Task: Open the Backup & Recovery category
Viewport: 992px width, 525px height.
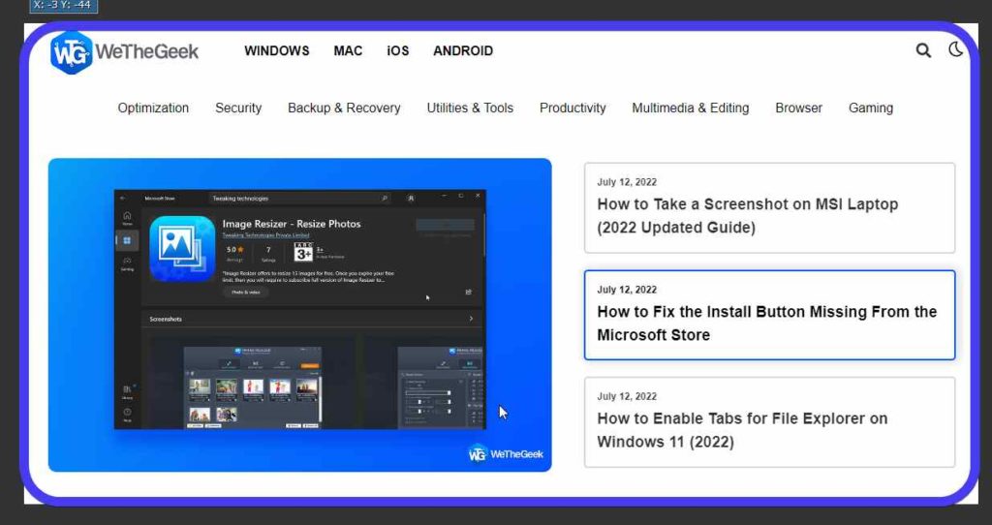Action: pyautogui.click(x=344, y=108)
